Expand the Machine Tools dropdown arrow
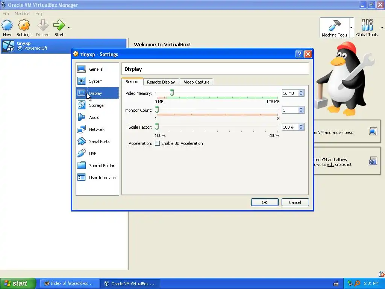Image resolution: width=385 pixels, height=289 pixels. 352,27
